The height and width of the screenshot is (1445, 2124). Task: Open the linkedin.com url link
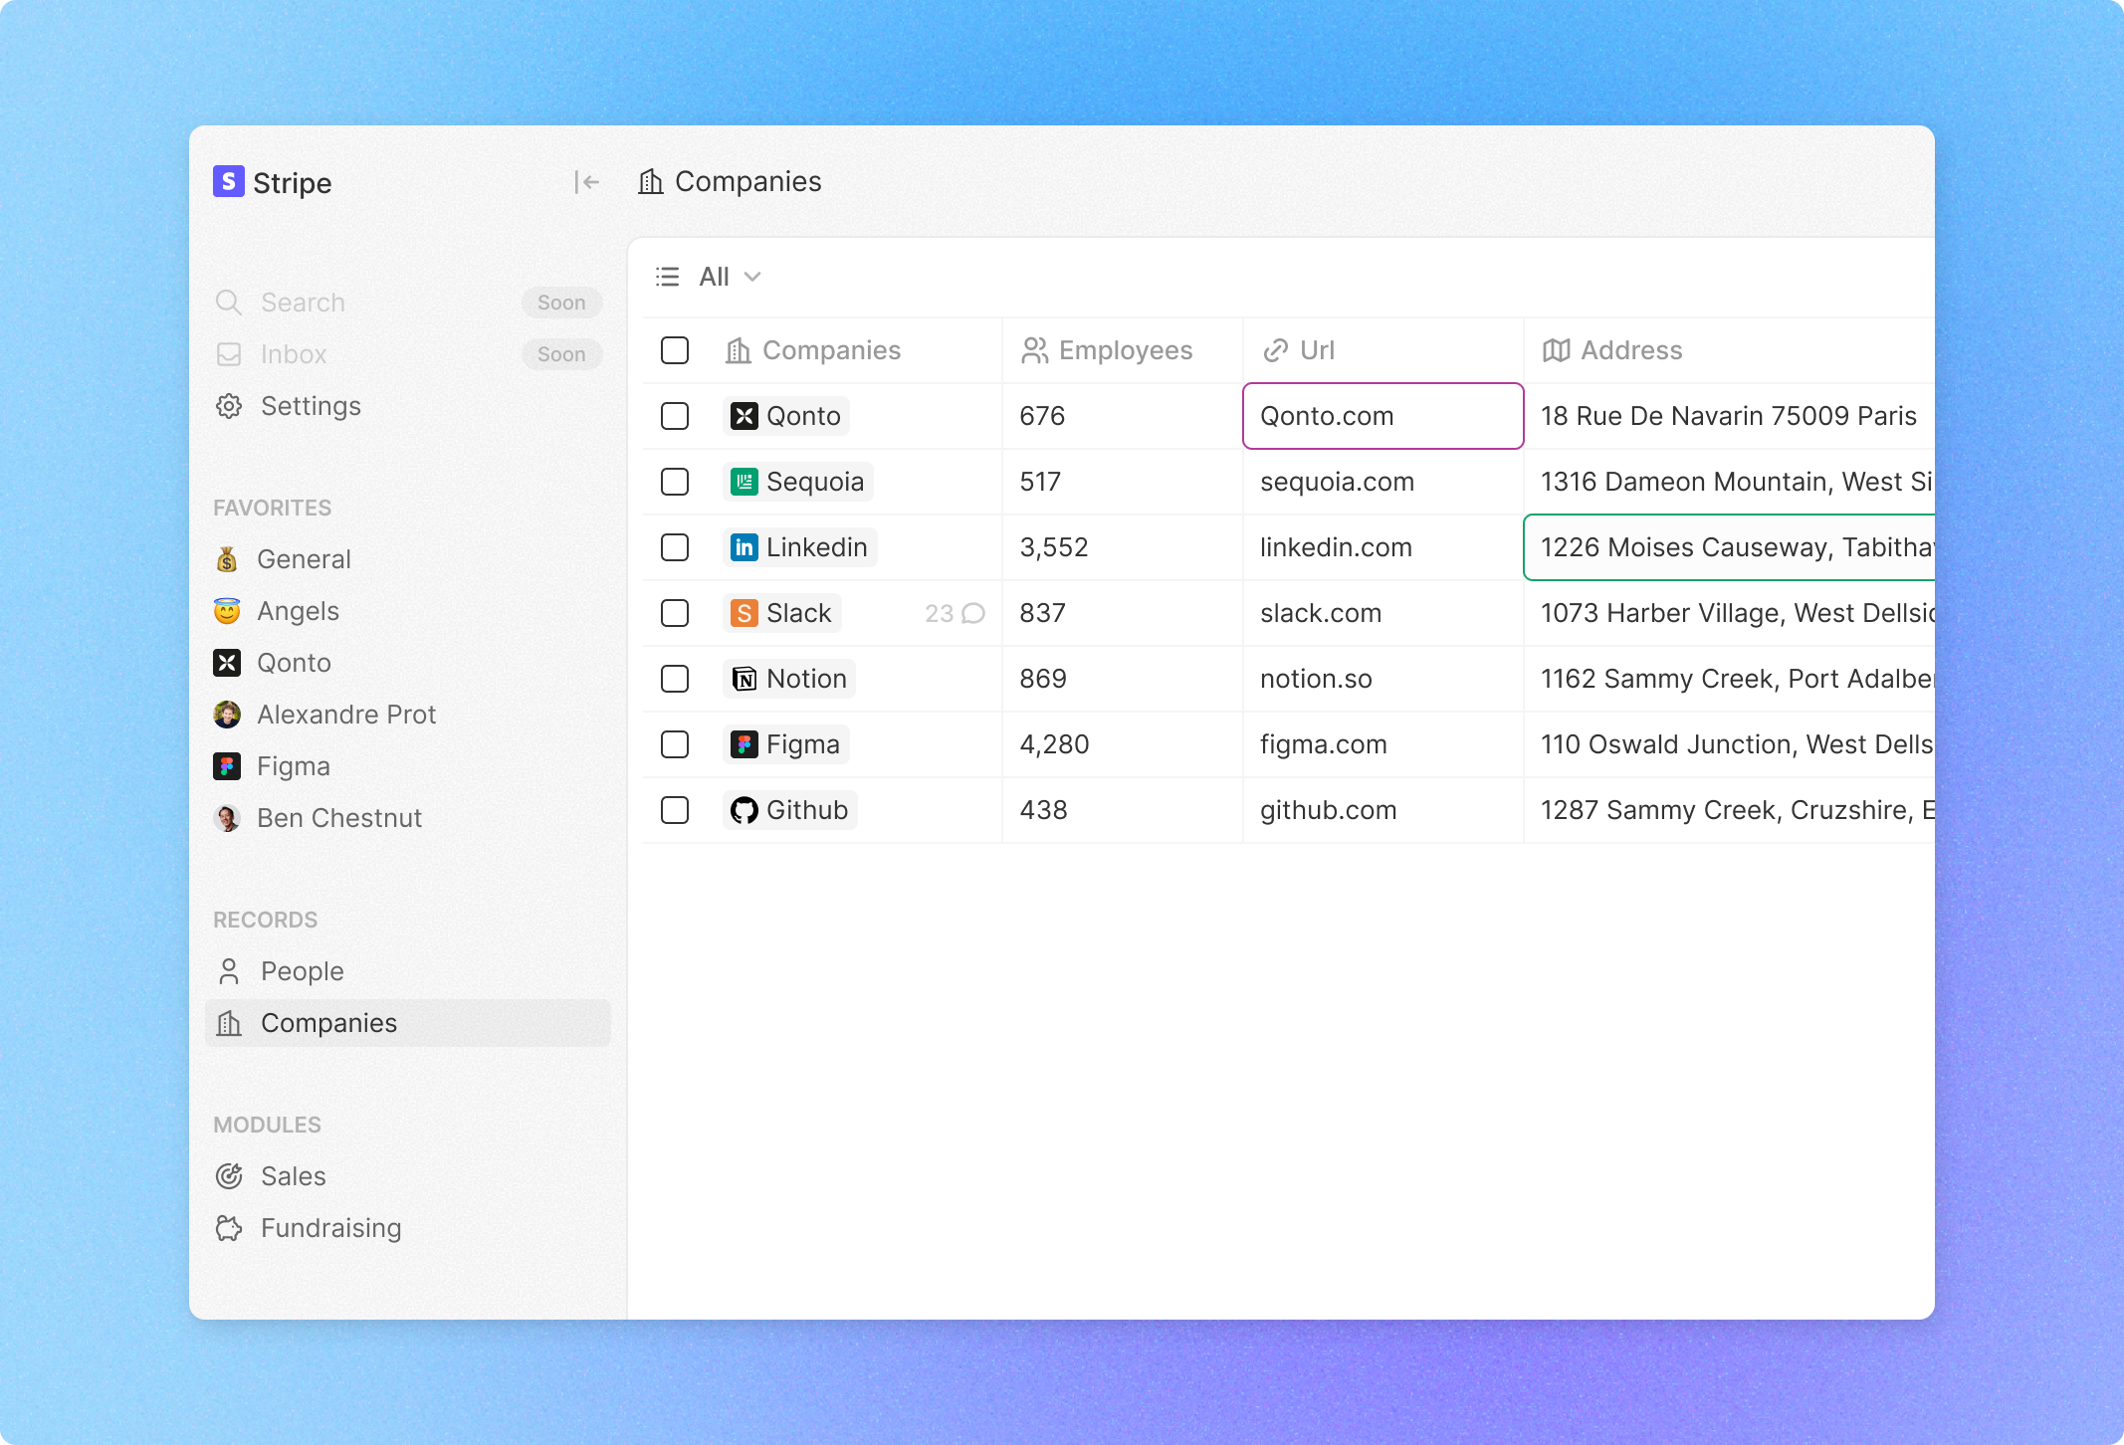(x=1336, y=547)
